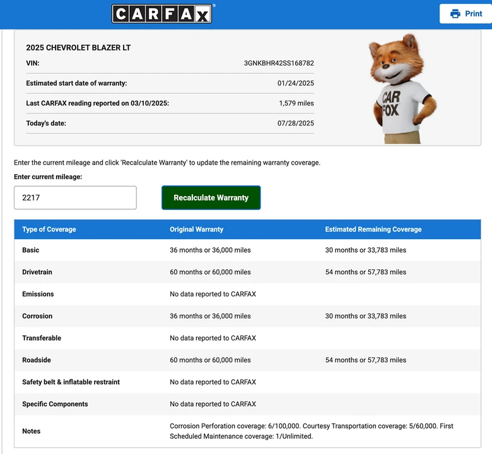The image size is (492, 454).
Task: Click the Original Warranty column header
Action: tap(196, 230)
